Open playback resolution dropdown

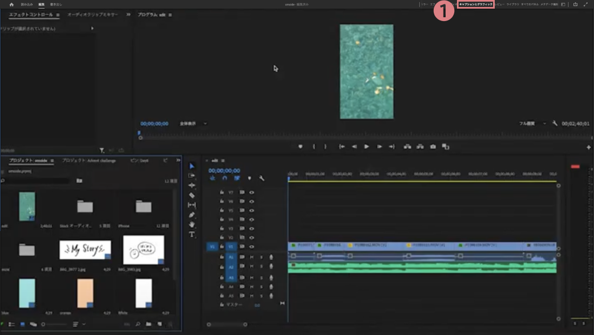[x=532, y=124]
